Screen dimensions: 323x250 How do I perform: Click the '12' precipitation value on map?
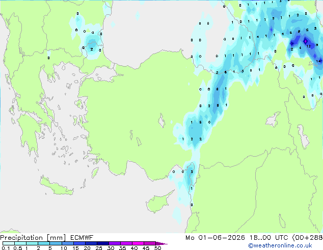pyautogui.click(x=308, y=46)
